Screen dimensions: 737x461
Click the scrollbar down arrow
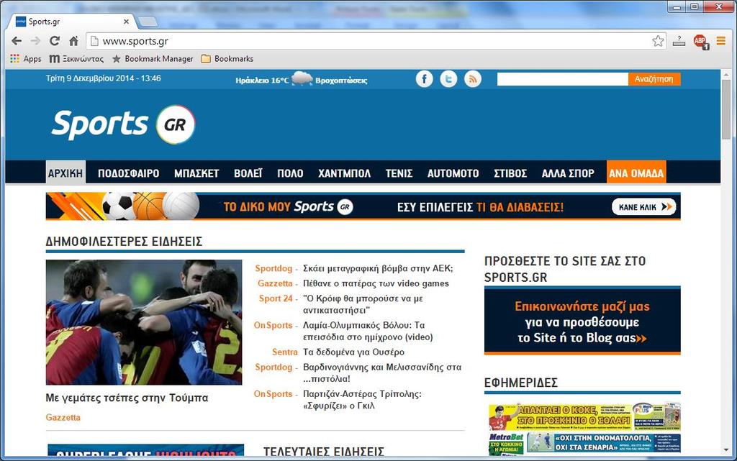point(727,451)
